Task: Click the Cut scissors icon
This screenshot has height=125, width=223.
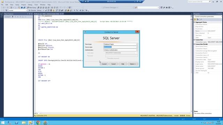Action: (52, 8)
